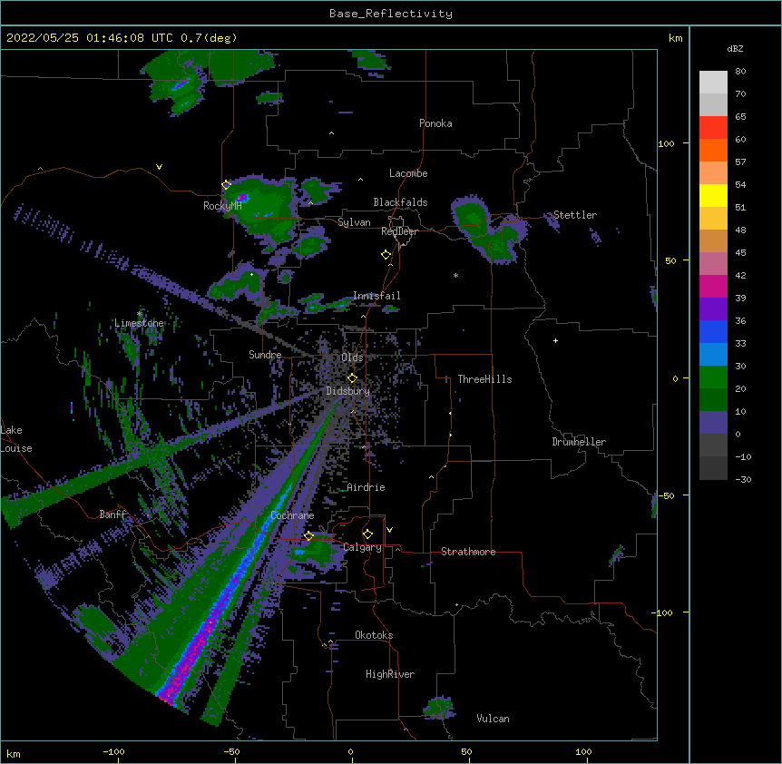Click the Blackfalds city label

click(x=400, y=202)
